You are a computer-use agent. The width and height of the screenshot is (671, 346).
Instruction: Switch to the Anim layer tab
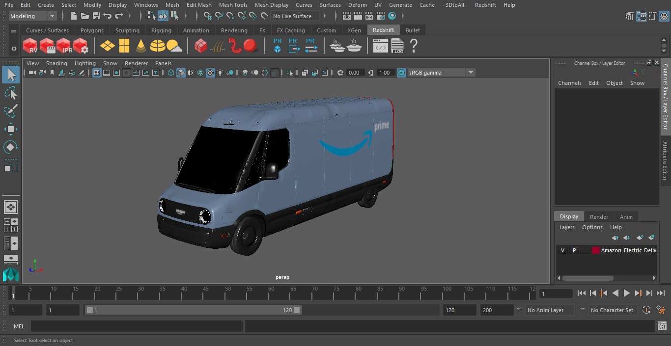click(626, 216)
